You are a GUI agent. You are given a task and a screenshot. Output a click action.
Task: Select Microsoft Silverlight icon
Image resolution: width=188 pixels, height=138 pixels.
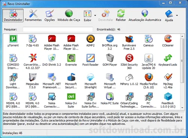click(x=90, y=77)
